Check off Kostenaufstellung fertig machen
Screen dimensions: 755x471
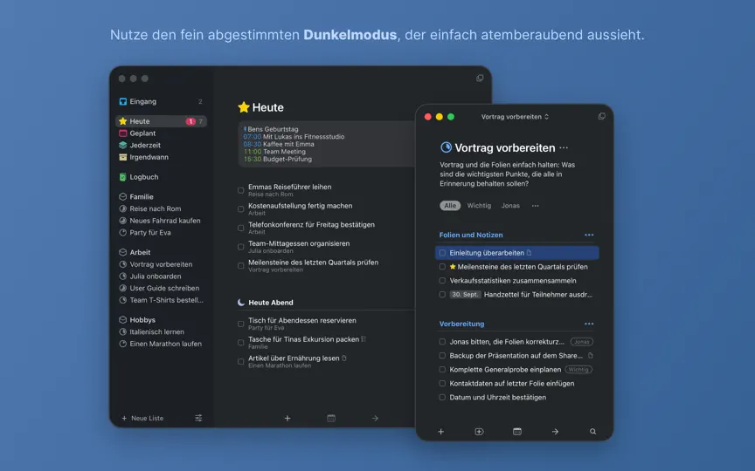click(241, 209)
